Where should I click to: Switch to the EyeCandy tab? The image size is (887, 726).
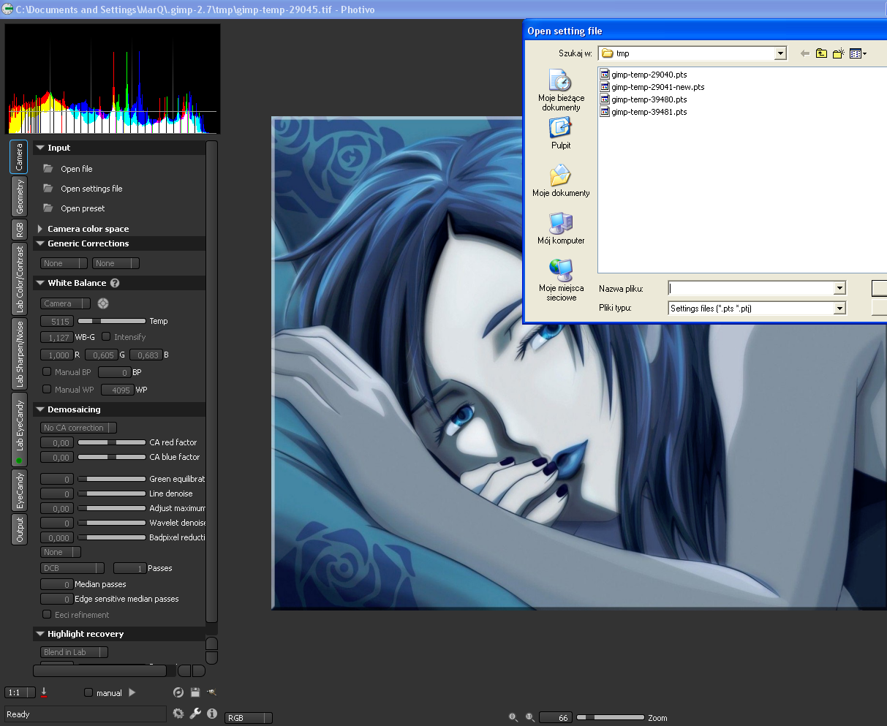pos(19,490)
